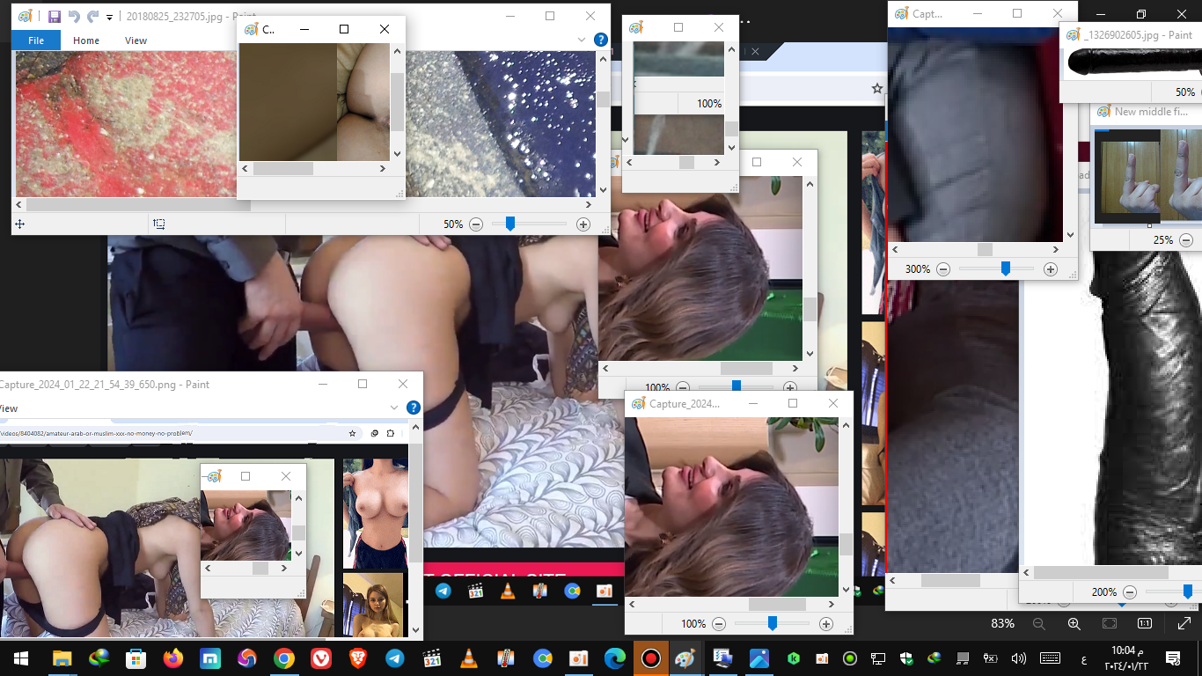
Task: Open the Customize Quick Access Toolbar dropdown
Action: pos(109,18)
